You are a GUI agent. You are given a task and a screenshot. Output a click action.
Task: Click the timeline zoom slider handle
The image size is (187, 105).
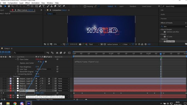coord(77,99)
